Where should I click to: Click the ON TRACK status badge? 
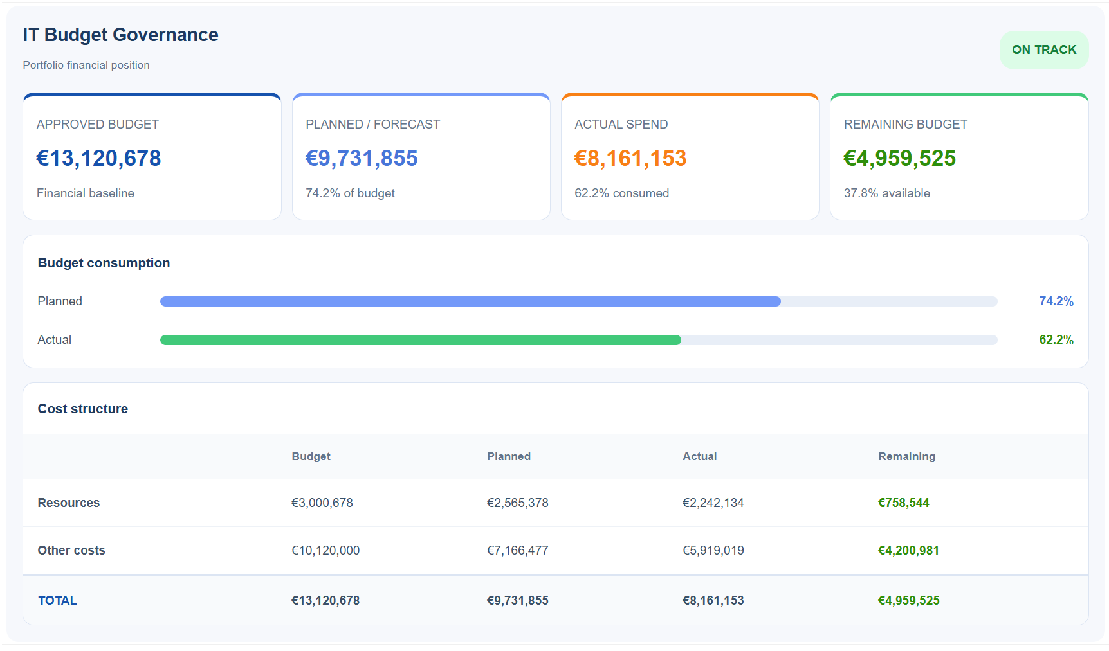pos(1043,50)
